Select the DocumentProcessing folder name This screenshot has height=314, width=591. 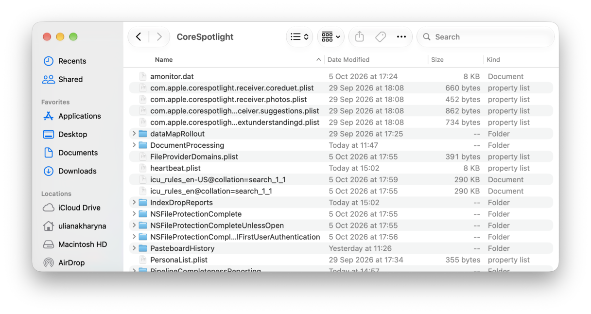click(x=187, y=145)
